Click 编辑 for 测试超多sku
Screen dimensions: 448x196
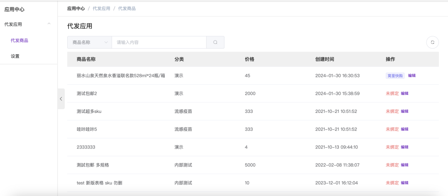tap(404, 111)
